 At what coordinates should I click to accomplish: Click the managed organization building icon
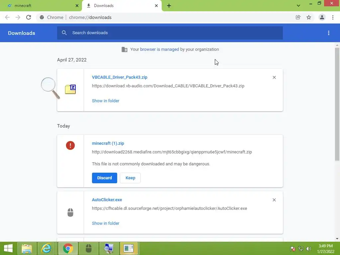(125, 49)
